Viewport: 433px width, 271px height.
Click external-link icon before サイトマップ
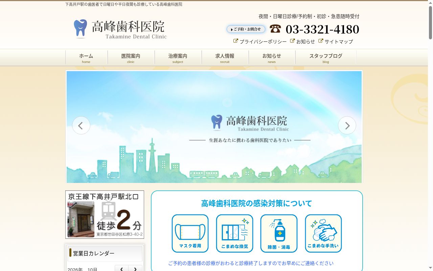321,41
